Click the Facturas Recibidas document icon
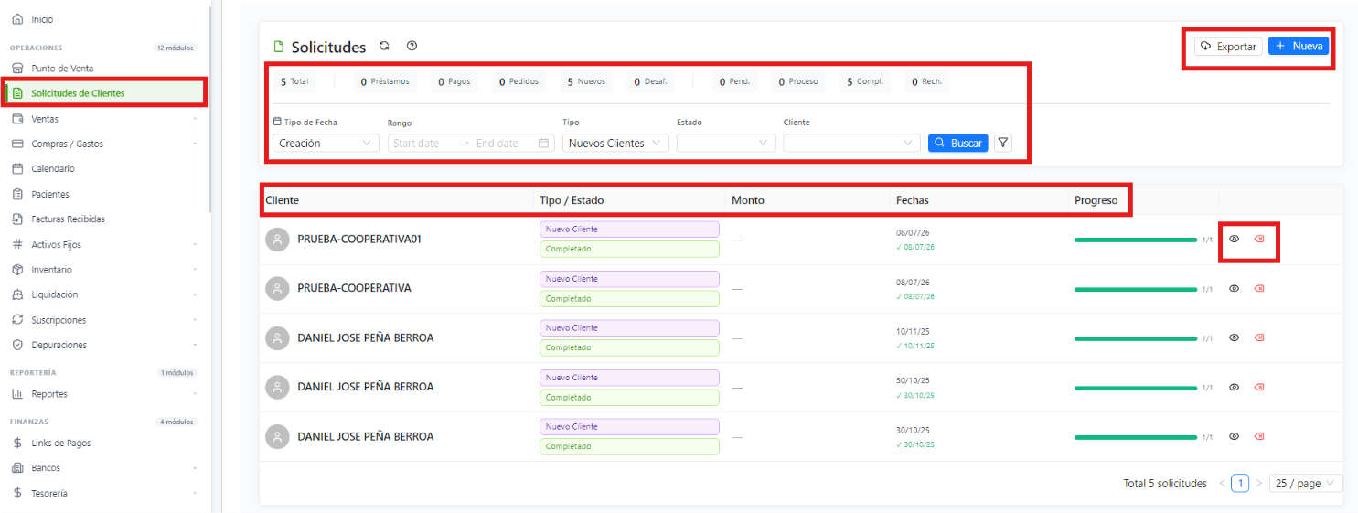The height and width of the screenshot is (513, 1358). coord(17,219)
